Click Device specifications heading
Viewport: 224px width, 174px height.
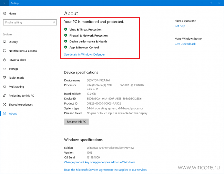[81, 72]
